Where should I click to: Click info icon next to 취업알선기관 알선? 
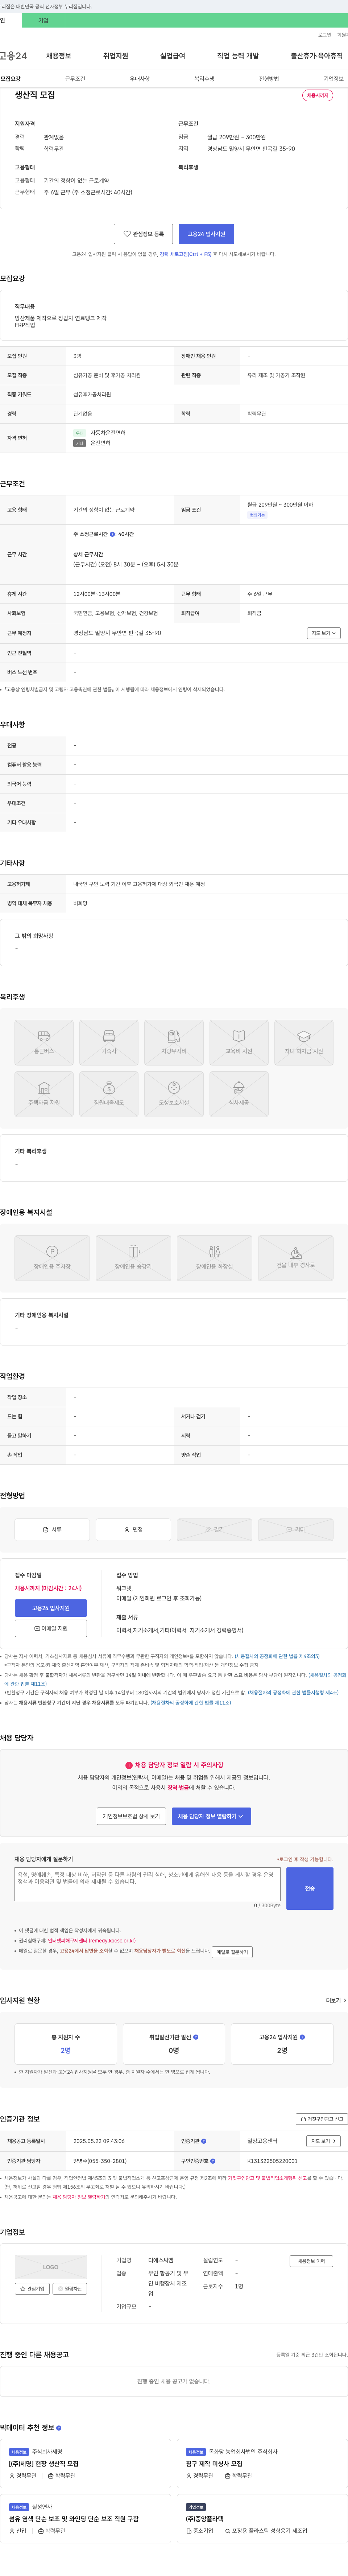coord(196,2037)
